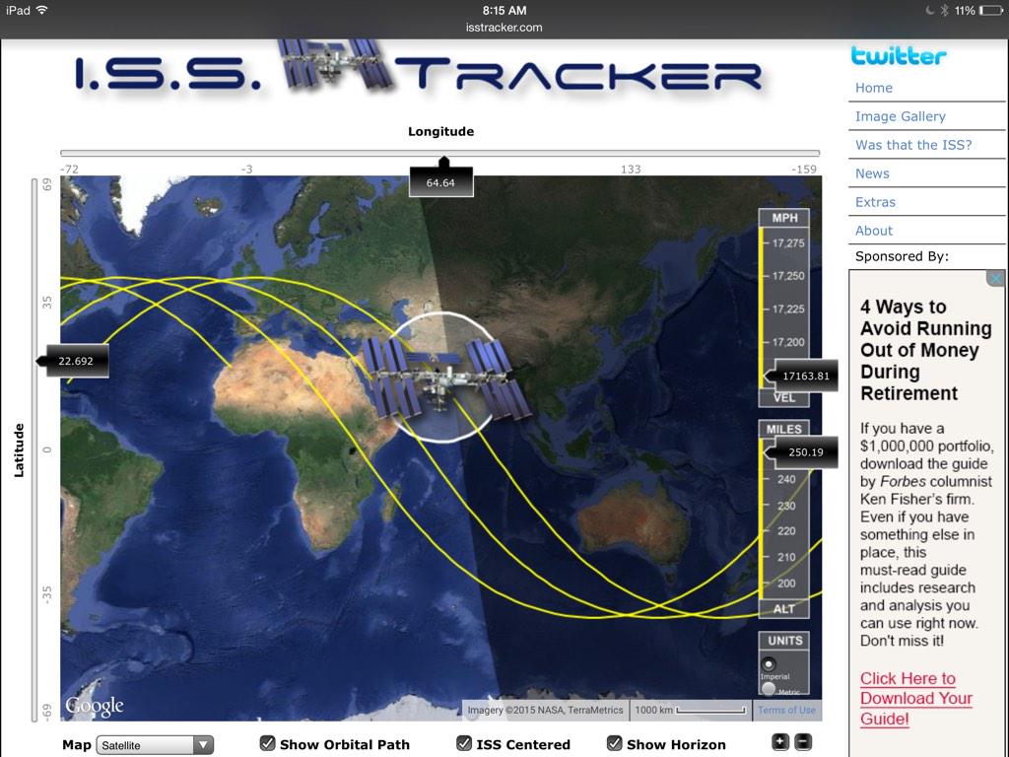This screenshot has height=757, width=1009.
Task: Open the Extras menu item
Action: 875,202
